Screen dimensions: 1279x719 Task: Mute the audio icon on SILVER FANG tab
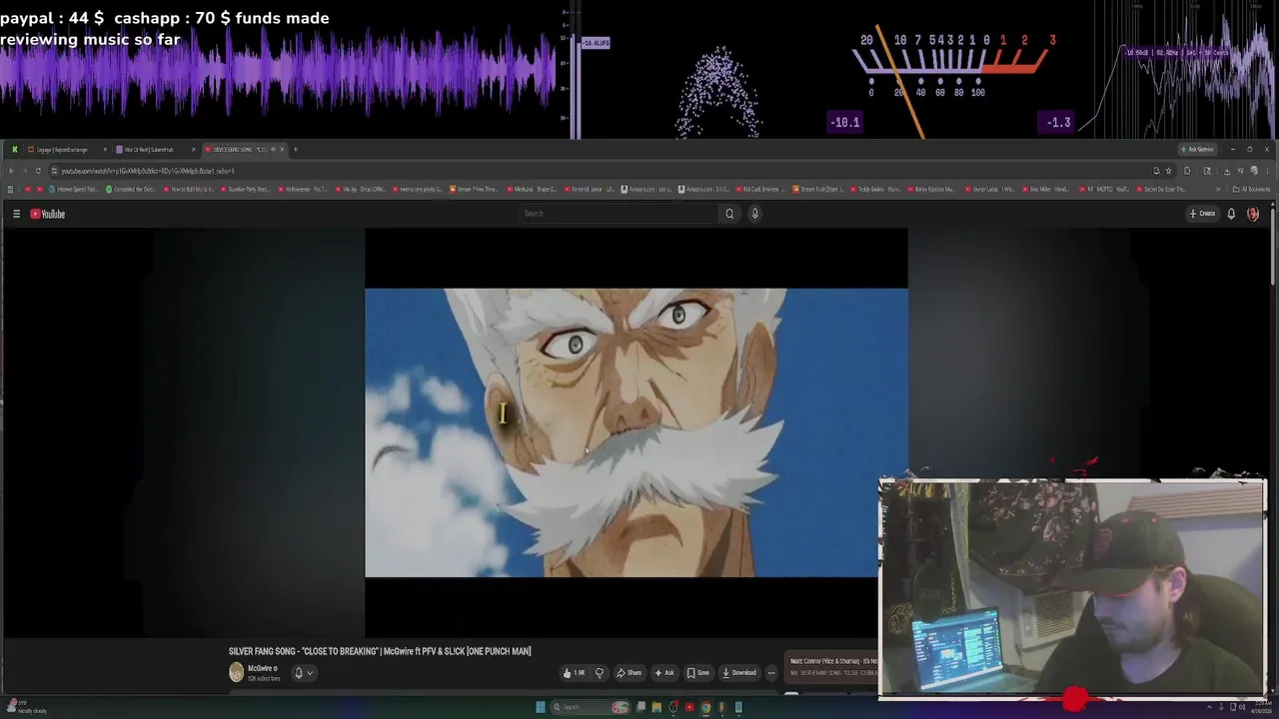(x=273, y=150)
